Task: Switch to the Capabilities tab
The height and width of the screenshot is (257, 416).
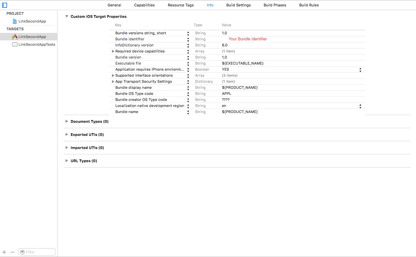Action: (144, 5)
